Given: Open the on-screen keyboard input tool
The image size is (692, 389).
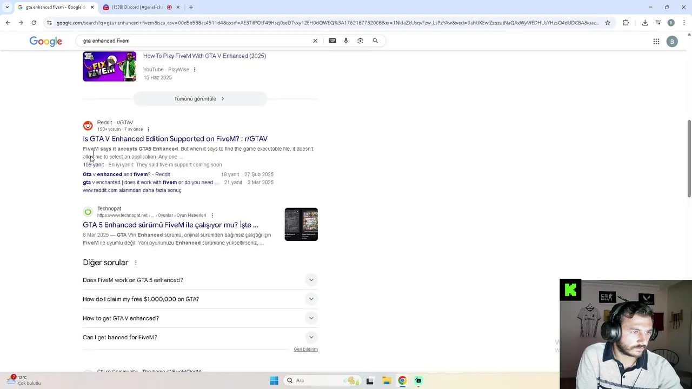Looking at the screenshot, I should 332,41.
